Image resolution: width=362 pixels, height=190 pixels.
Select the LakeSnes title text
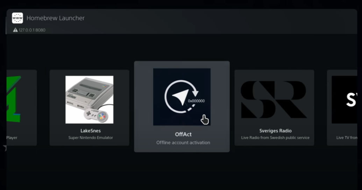(91, 131)
